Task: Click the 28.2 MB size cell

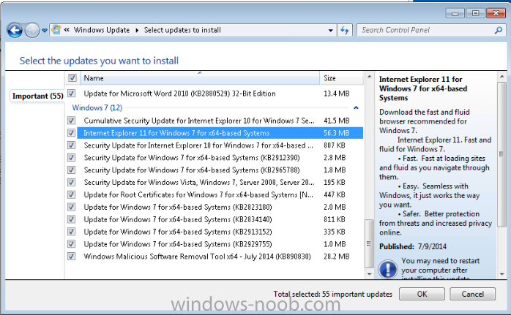Action: coord(336,257)
